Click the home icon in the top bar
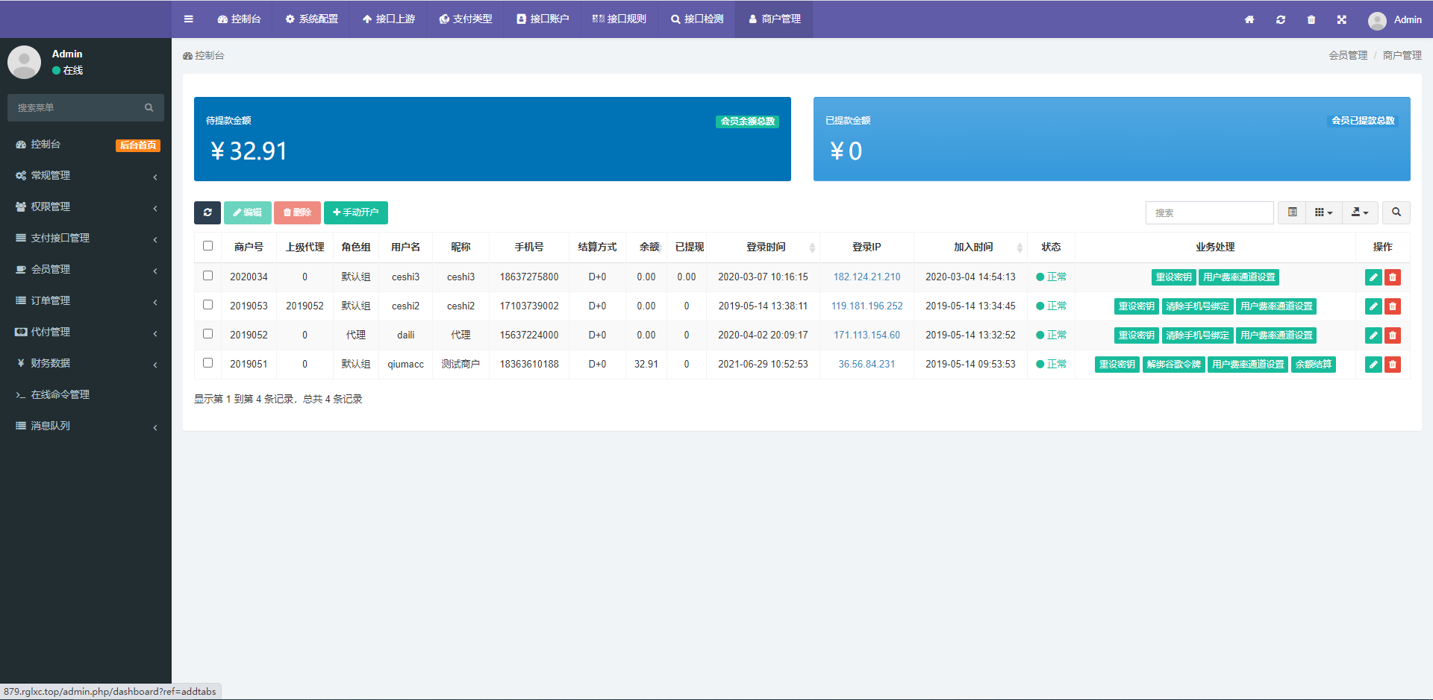The height and width of the screenshot is (700, 1433). pos(1249,20)
